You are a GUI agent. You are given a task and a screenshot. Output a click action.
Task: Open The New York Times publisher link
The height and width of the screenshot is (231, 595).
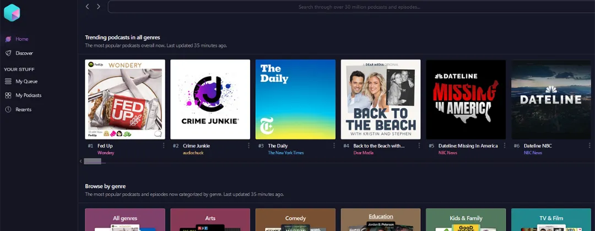point(286,153)
